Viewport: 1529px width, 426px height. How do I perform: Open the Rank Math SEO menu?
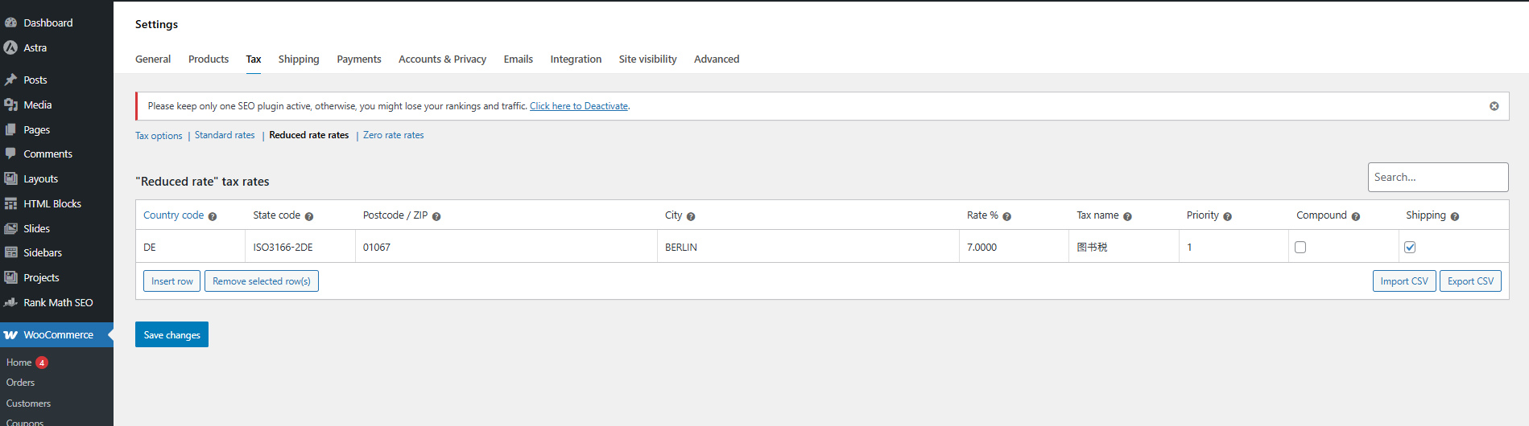[x=56, y=302]
